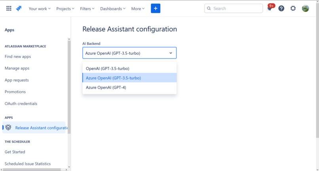This screenshot has height=171, width=319.
Task: Click the Jira logo icon
Action: [x=19, y=9]
